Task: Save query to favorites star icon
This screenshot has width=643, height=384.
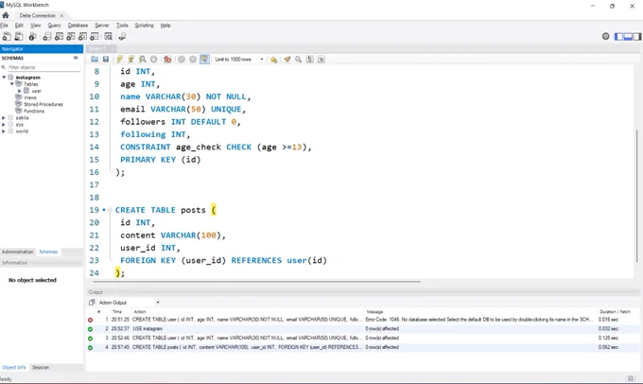Action: (x=273, y=60)
